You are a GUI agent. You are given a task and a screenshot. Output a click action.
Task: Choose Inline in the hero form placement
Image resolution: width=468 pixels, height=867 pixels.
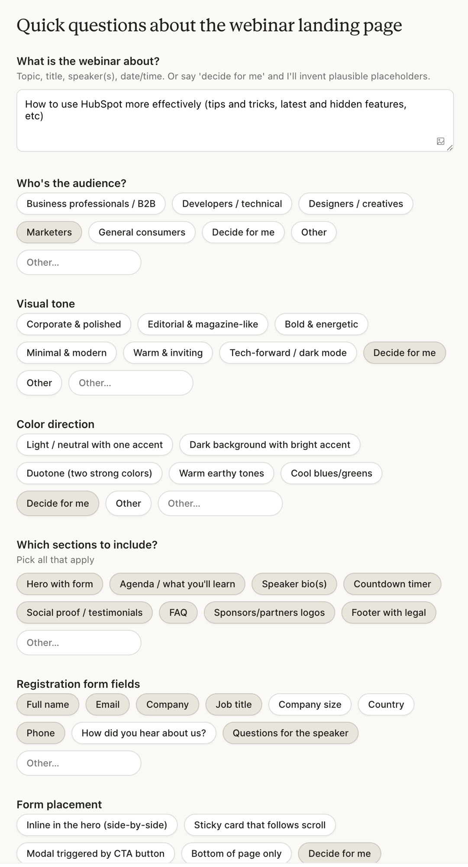pos(97,825)
